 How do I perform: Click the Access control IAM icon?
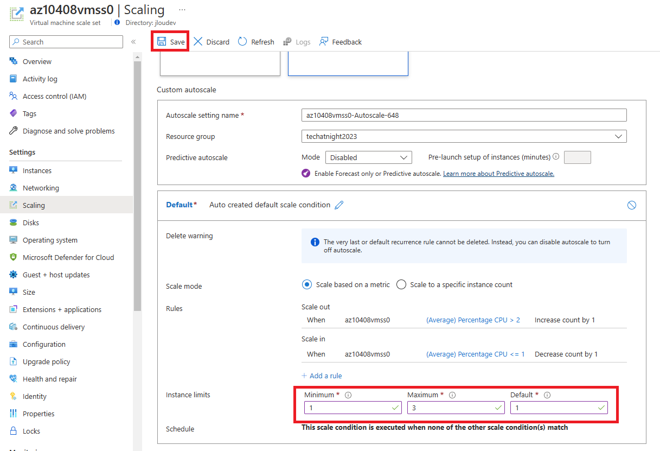pyautogui.click(x=14, y=96)
